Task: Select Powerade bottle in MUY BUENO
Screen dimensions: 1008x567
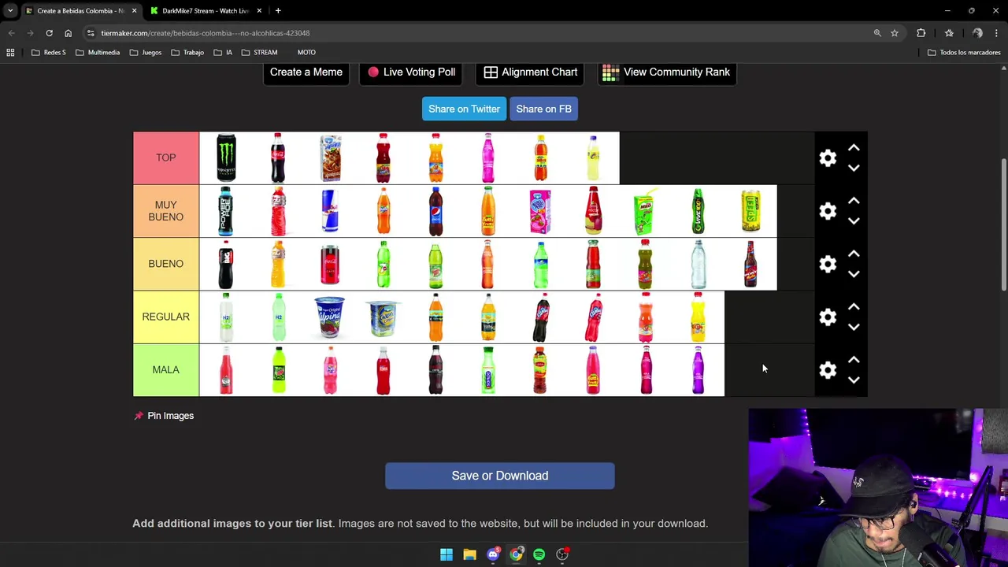Action: pos(226,211)
